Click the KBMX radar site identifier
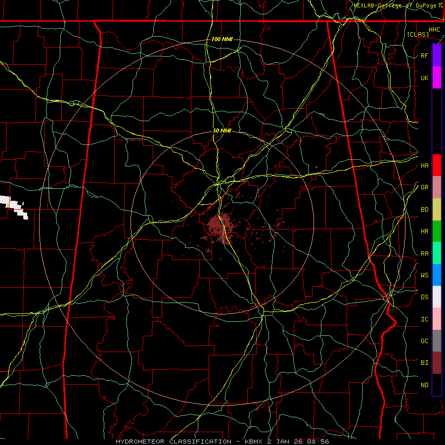The width and height of the screenshot is (445, 445). [x=254, y=442]
